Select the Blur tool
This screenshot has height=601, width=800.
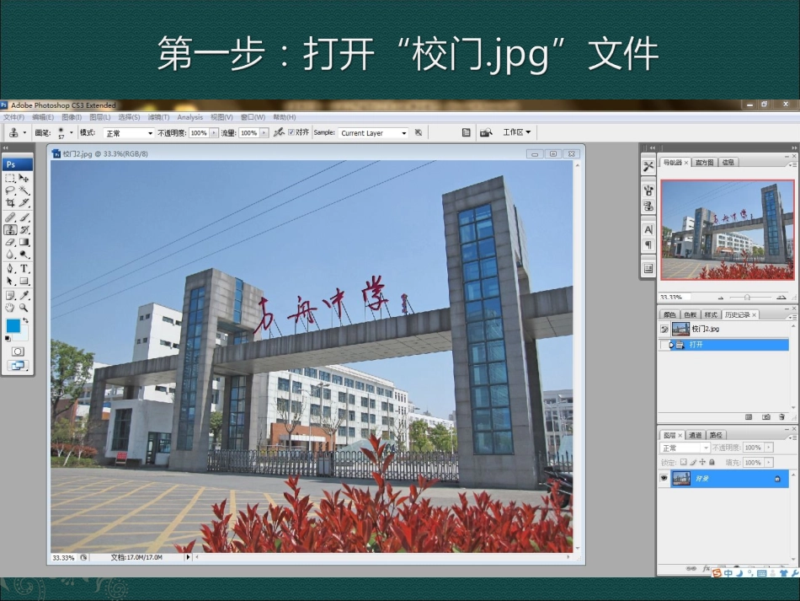point(10,255)
